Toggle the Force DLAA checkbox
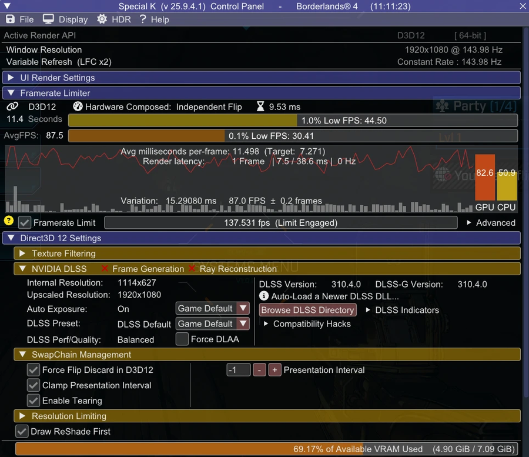 point(182,339)
